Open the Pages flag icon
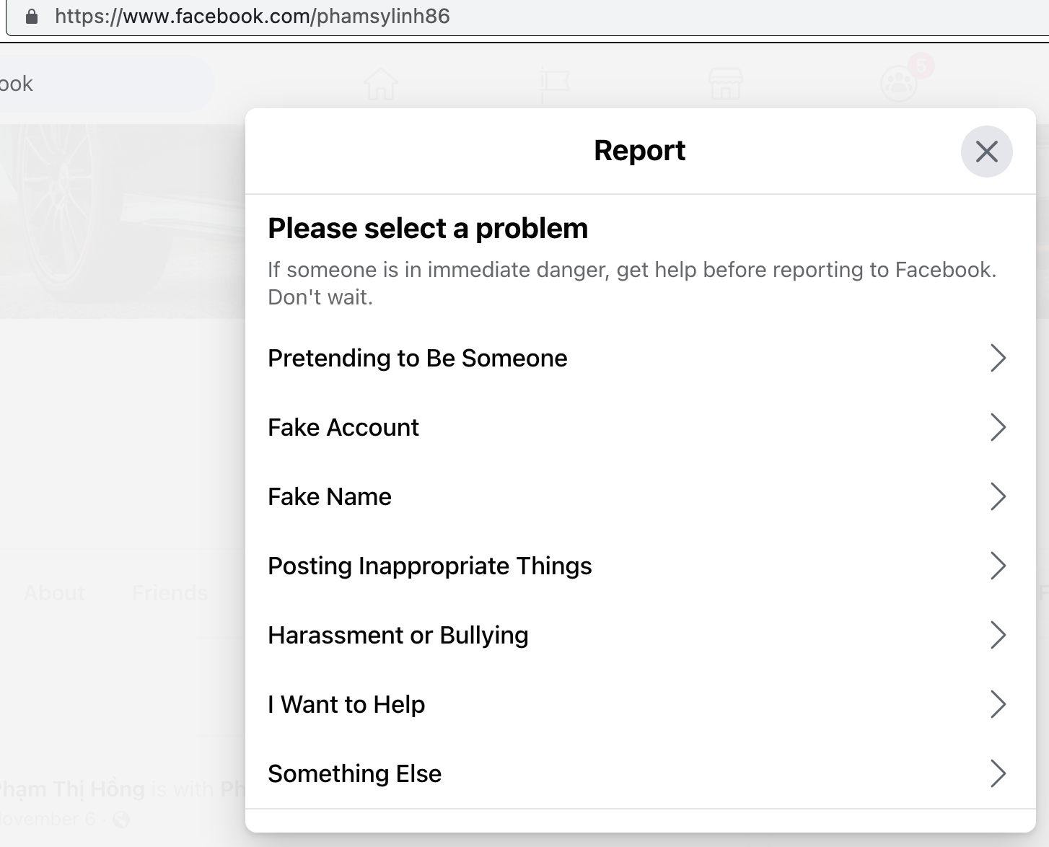 point(555,84)
